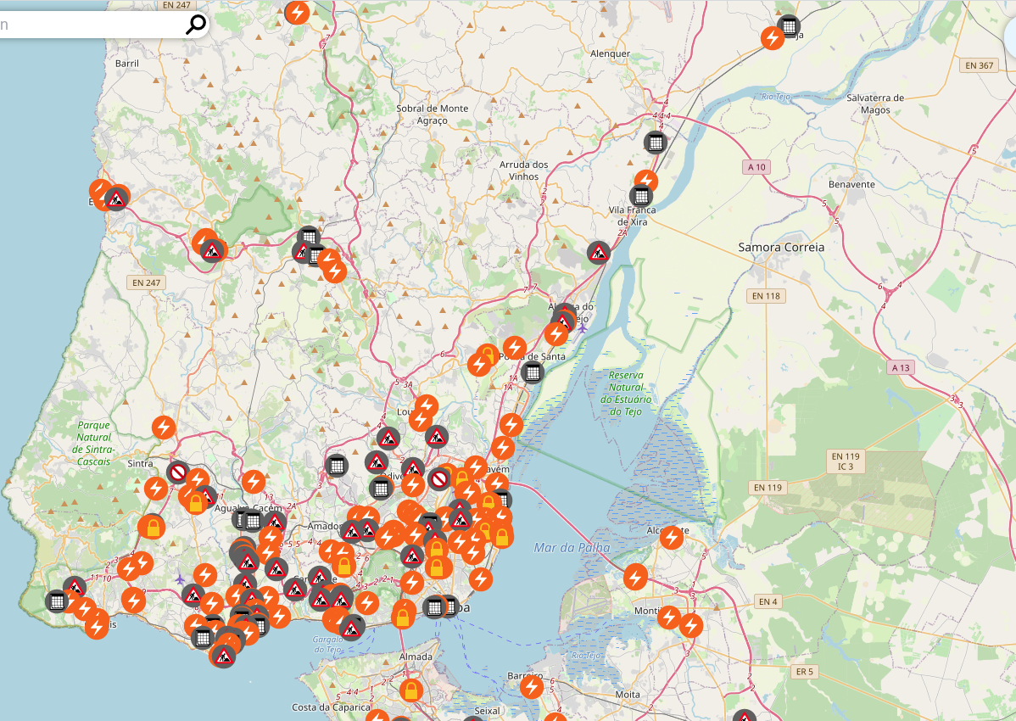Select the padlock marker at Almada
Viewport: 1016px width, 721px height.
[410, 690]
